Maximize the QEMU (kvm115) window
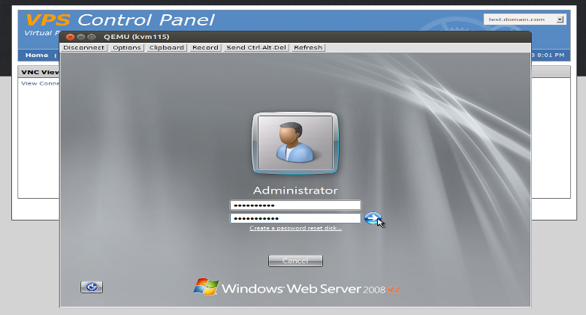The width and height of the screenshot is (586, 315). click(x=92, y=37)
